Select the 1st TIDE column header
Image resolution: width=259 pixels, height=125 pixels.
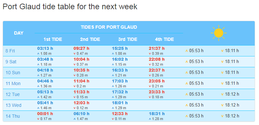tap(53, 40)
